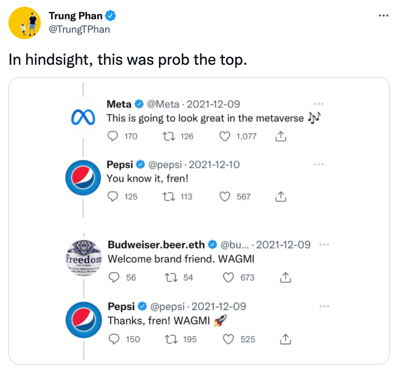Reply to Pepsi's "You know it, fren!" tweet

(113, 196)
